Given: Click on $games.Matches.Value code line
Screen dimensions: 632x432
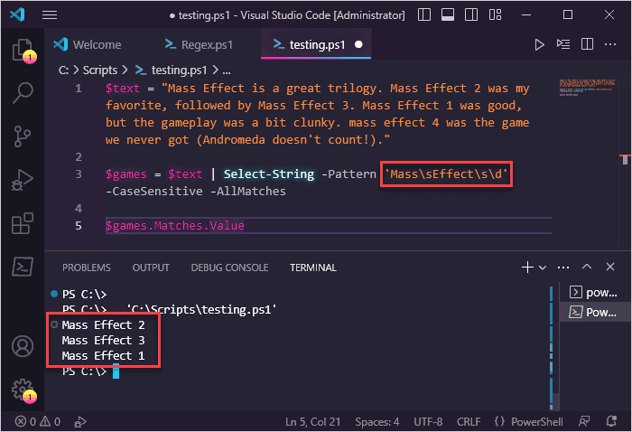Looking at the screenshot, I should [175, 225].
